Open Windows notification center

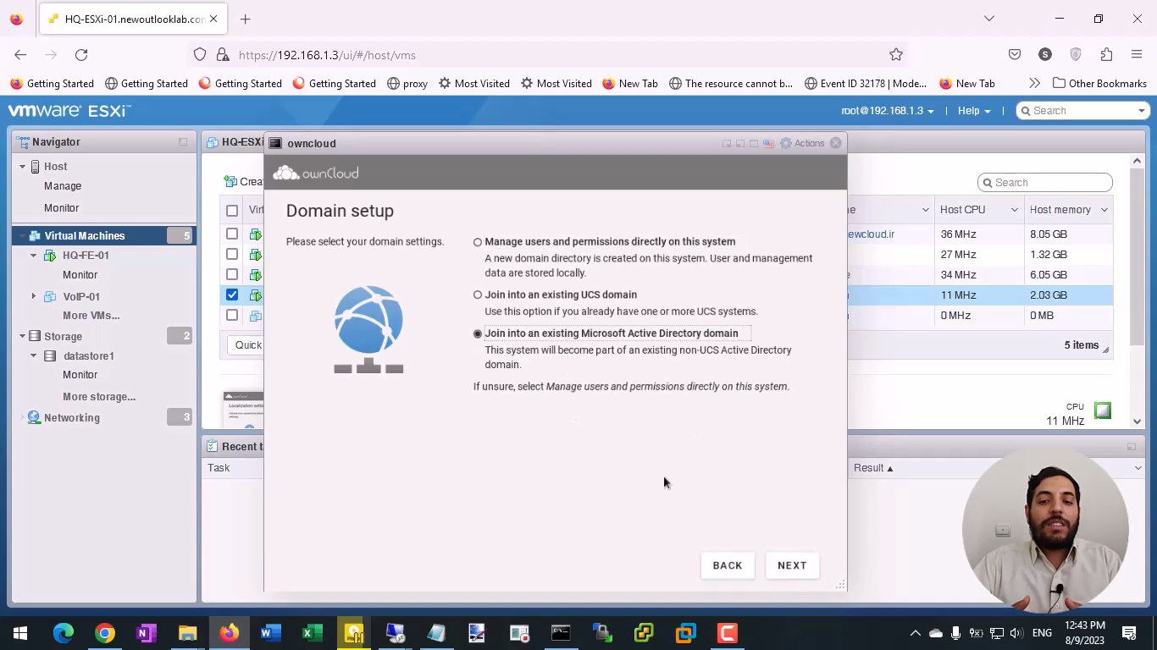coord(1129,633)
